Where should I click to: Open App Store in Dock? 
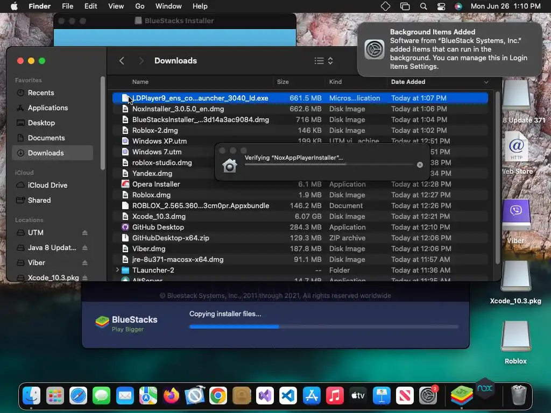312,396
